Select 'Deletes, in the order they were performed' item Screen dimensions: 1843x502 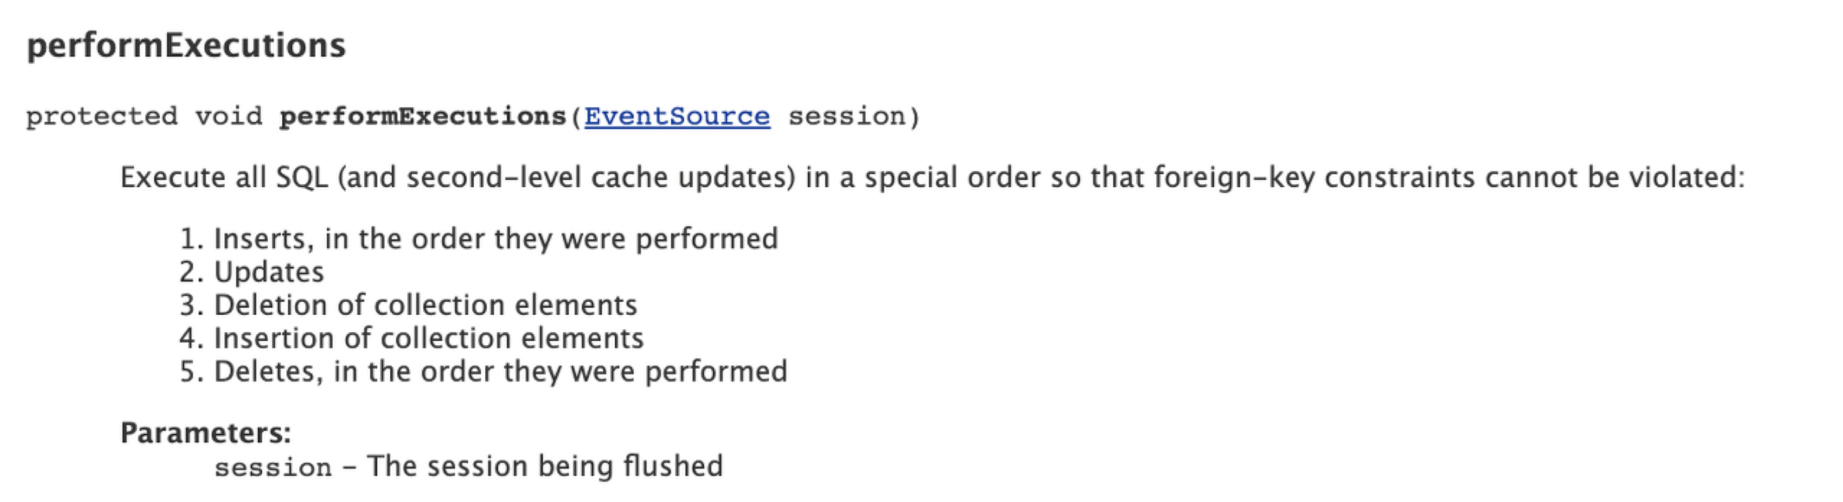click(501, 371)
